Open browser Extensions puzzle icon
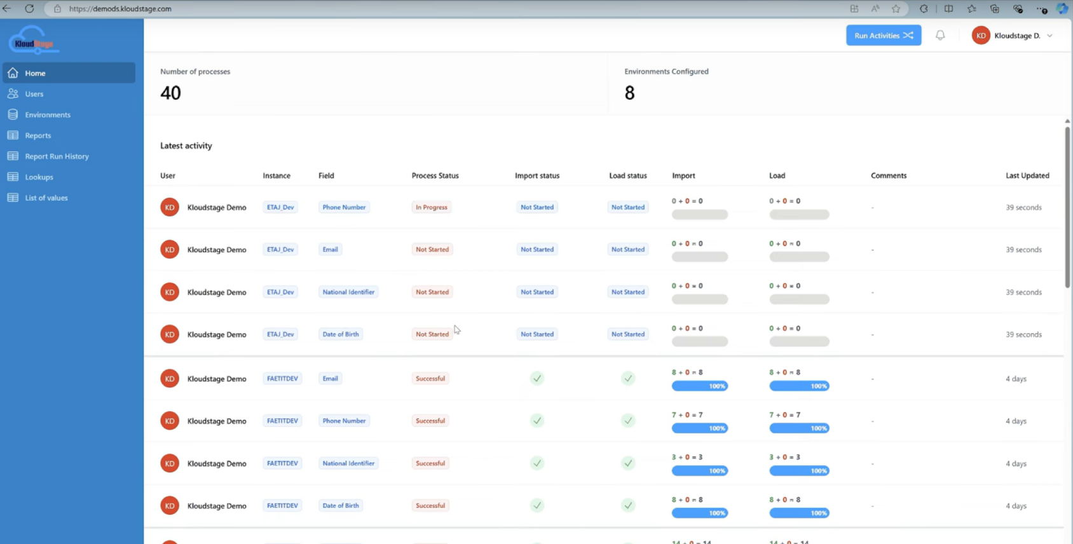This screenshot has width=1073, height=544. click(x=924, y=9)
